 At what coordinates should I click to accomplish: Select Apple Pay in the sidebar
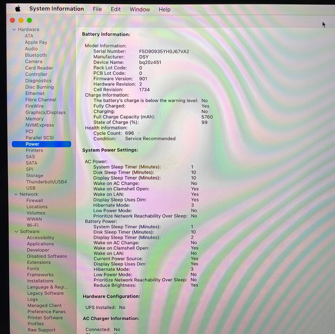click(x=36, y=42)
